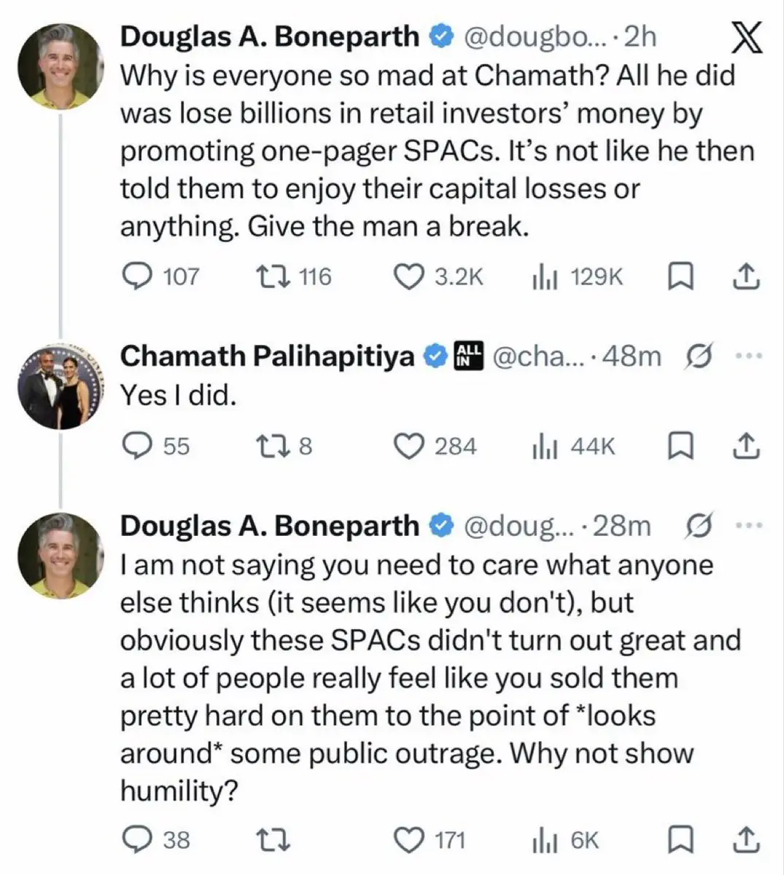Click the ALL IN affiliation badge

468,356
